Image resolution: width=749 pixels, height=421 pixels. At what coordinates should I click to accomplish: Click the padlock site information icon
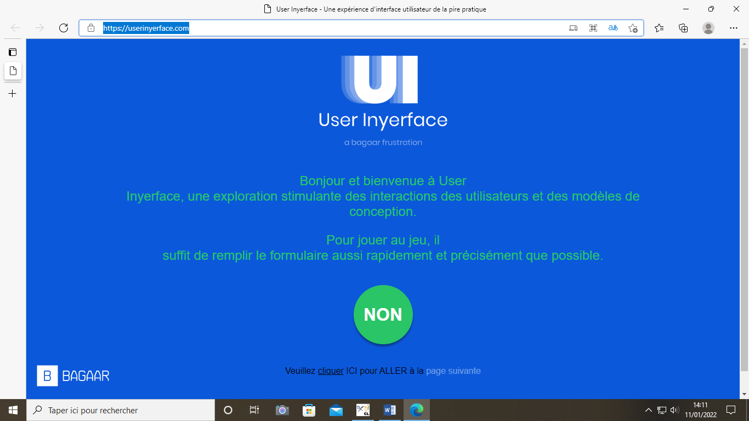(91, 28)
